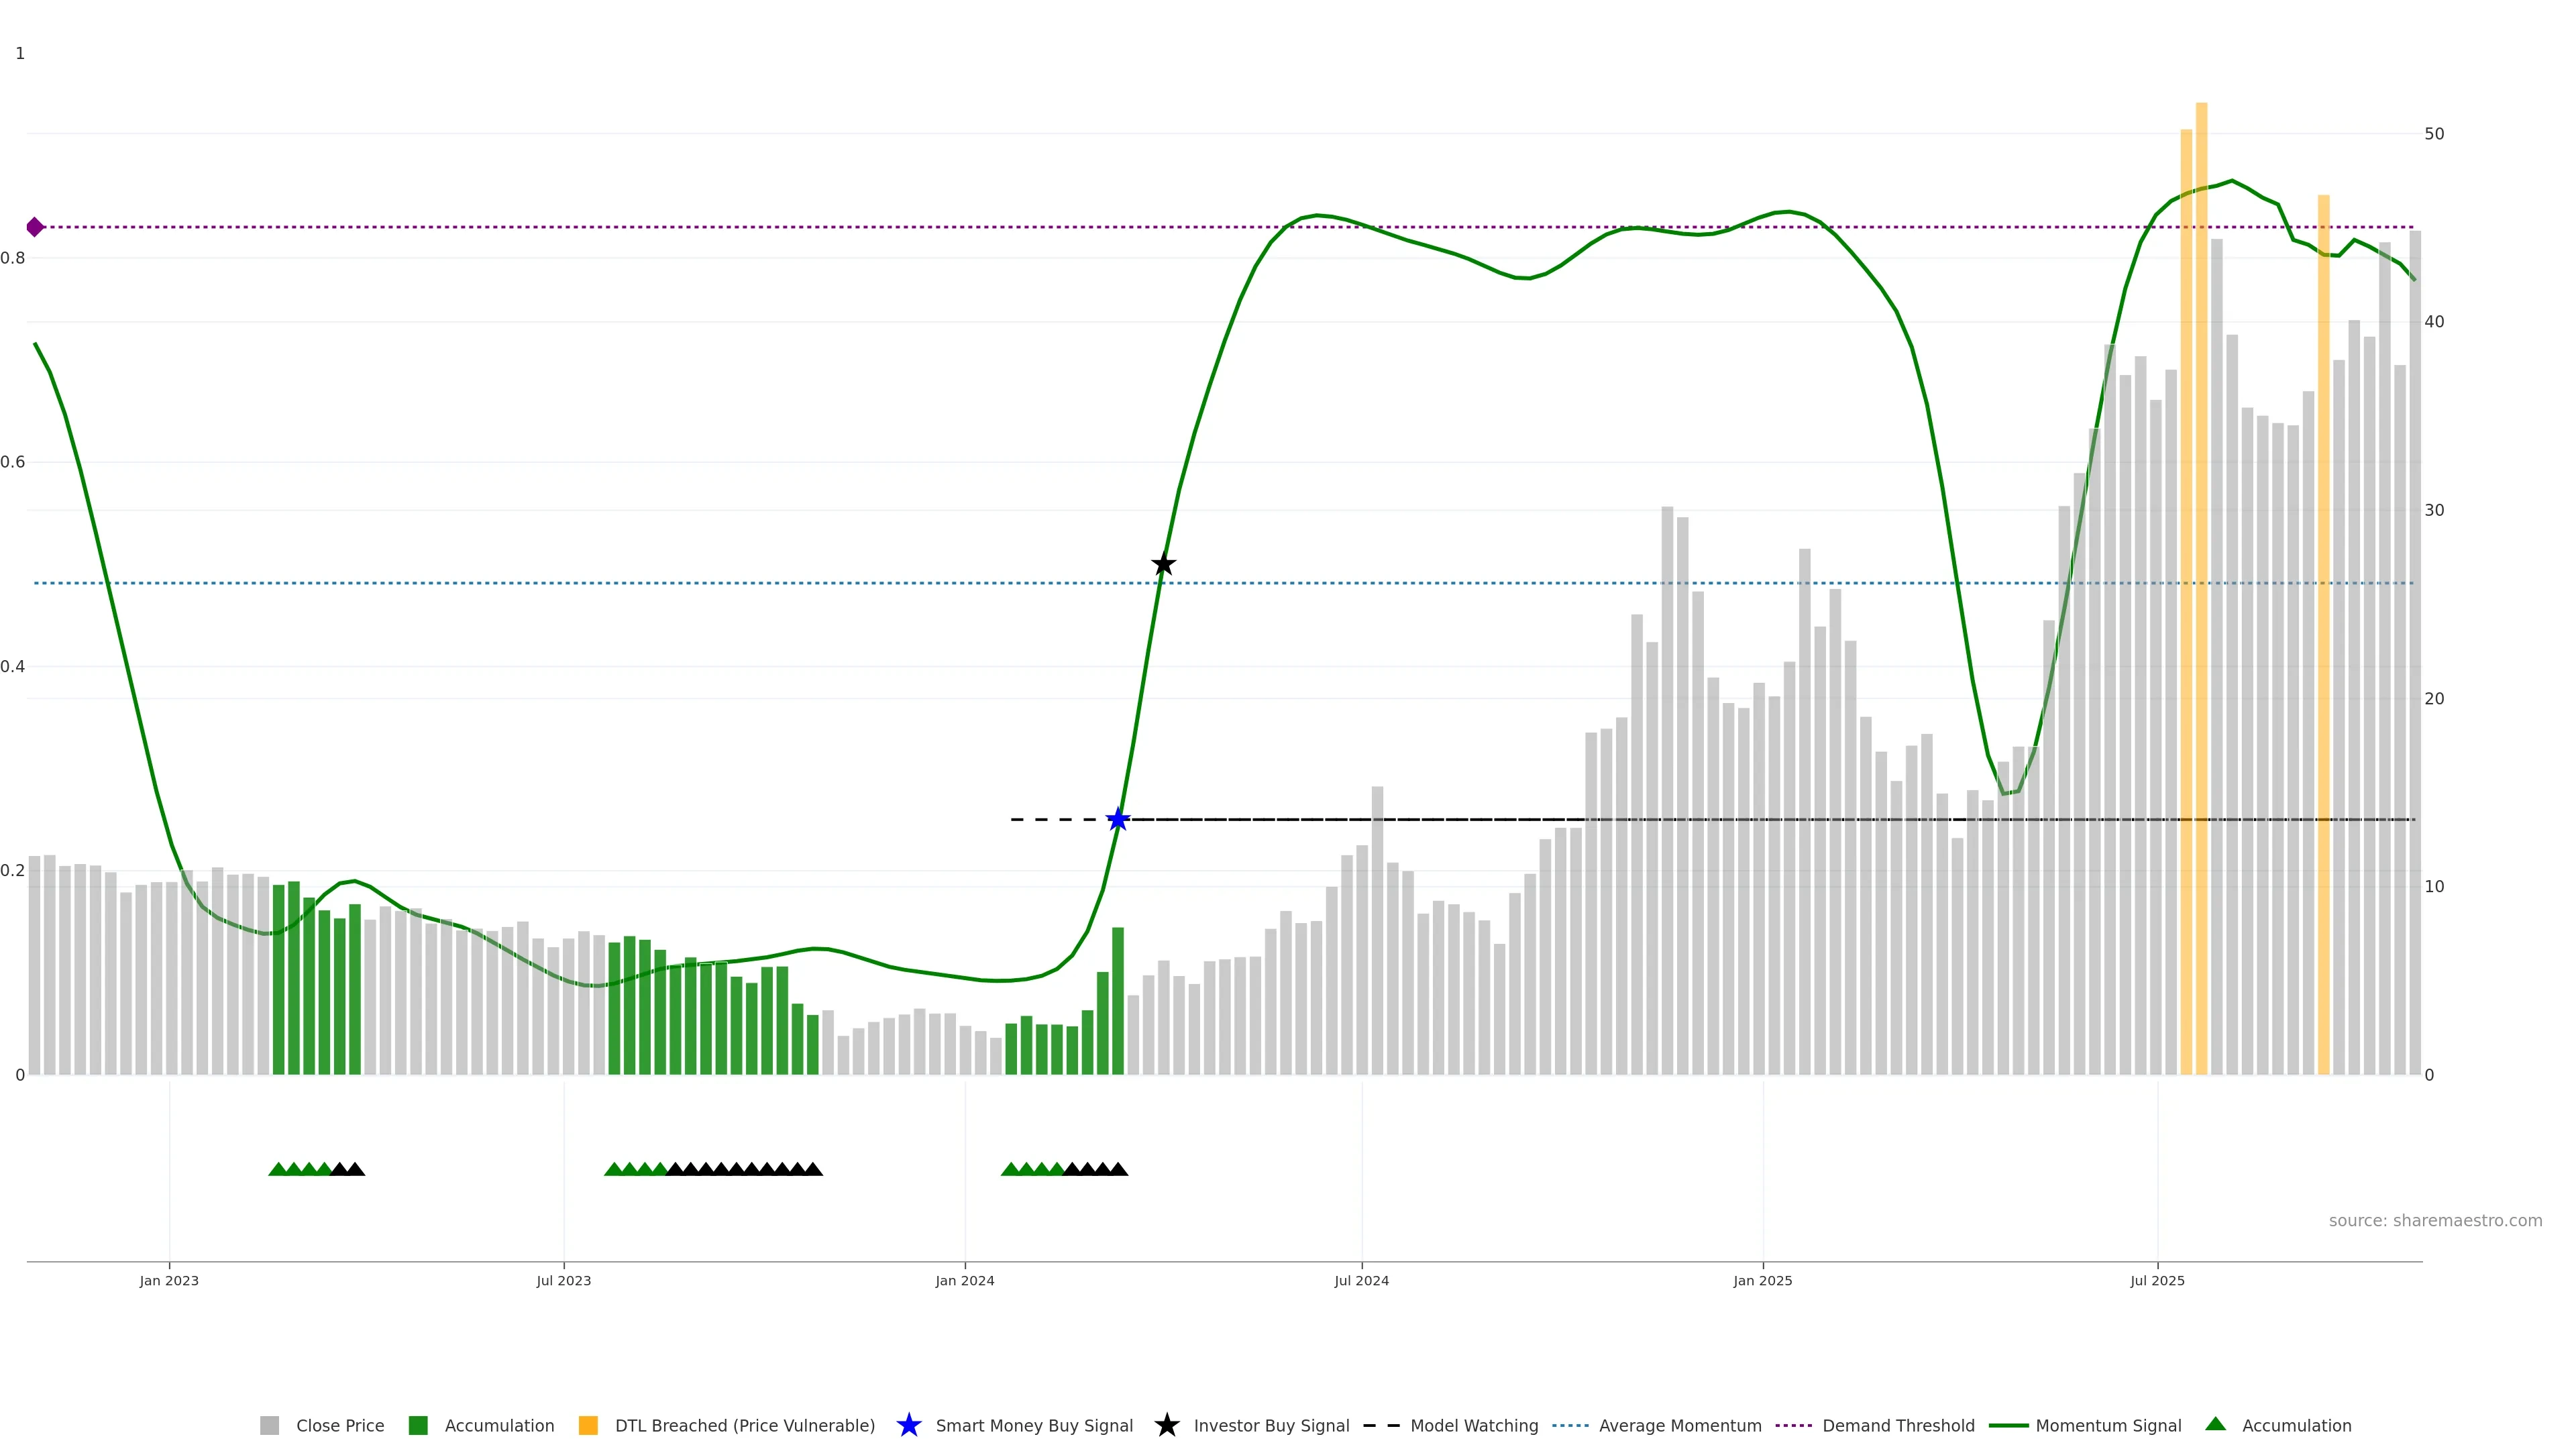Toggle the Momentum Signal legend entry
Image resolution: width=2576 pixels, height=1449 pixels.
click(x=2107, y=1425)
